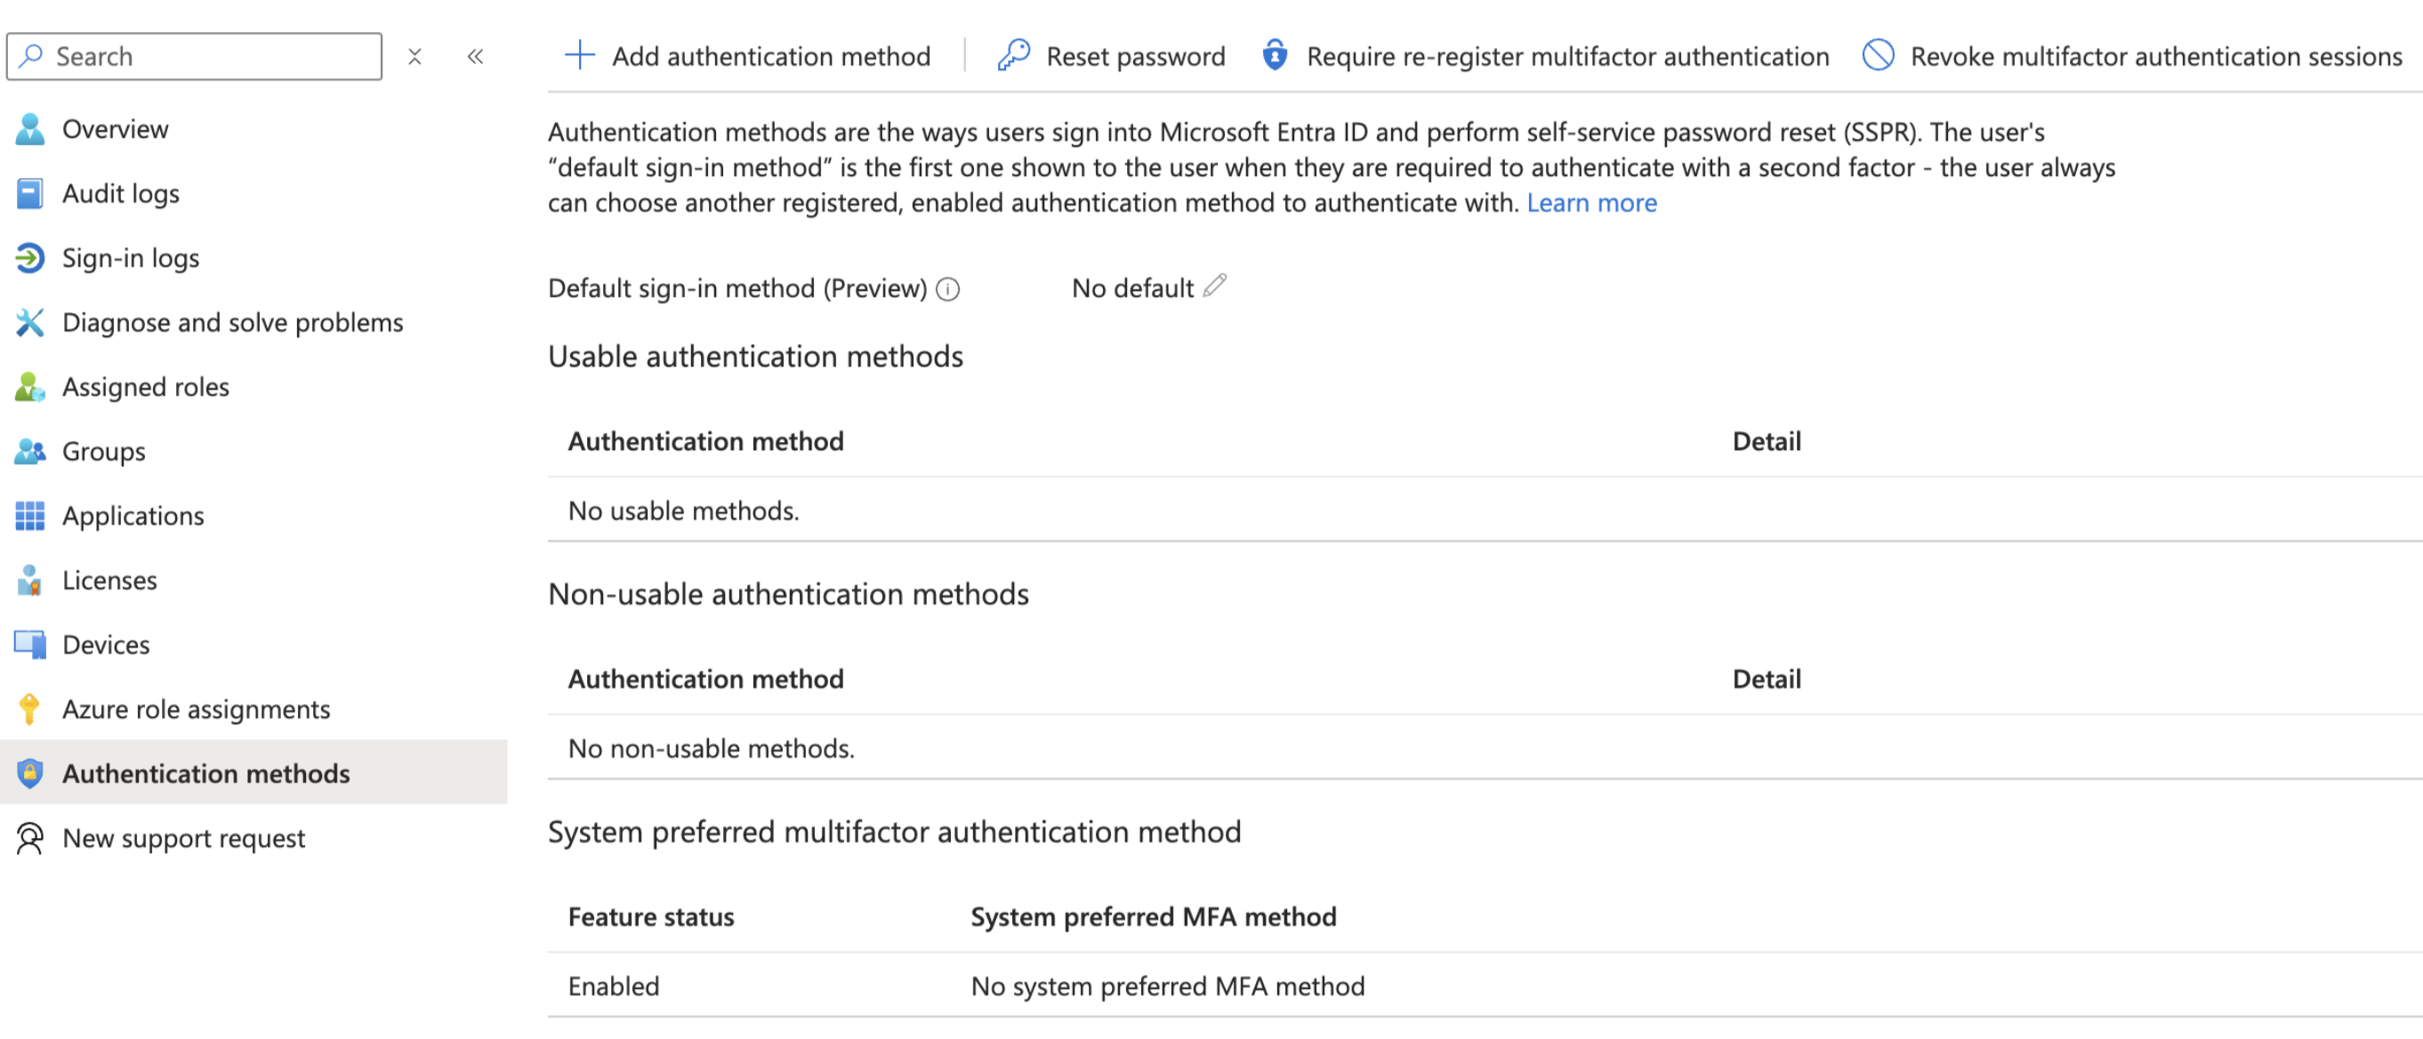Click the Default sign-in method info icon
The image size is (2423, 1039).
point(948,289)
